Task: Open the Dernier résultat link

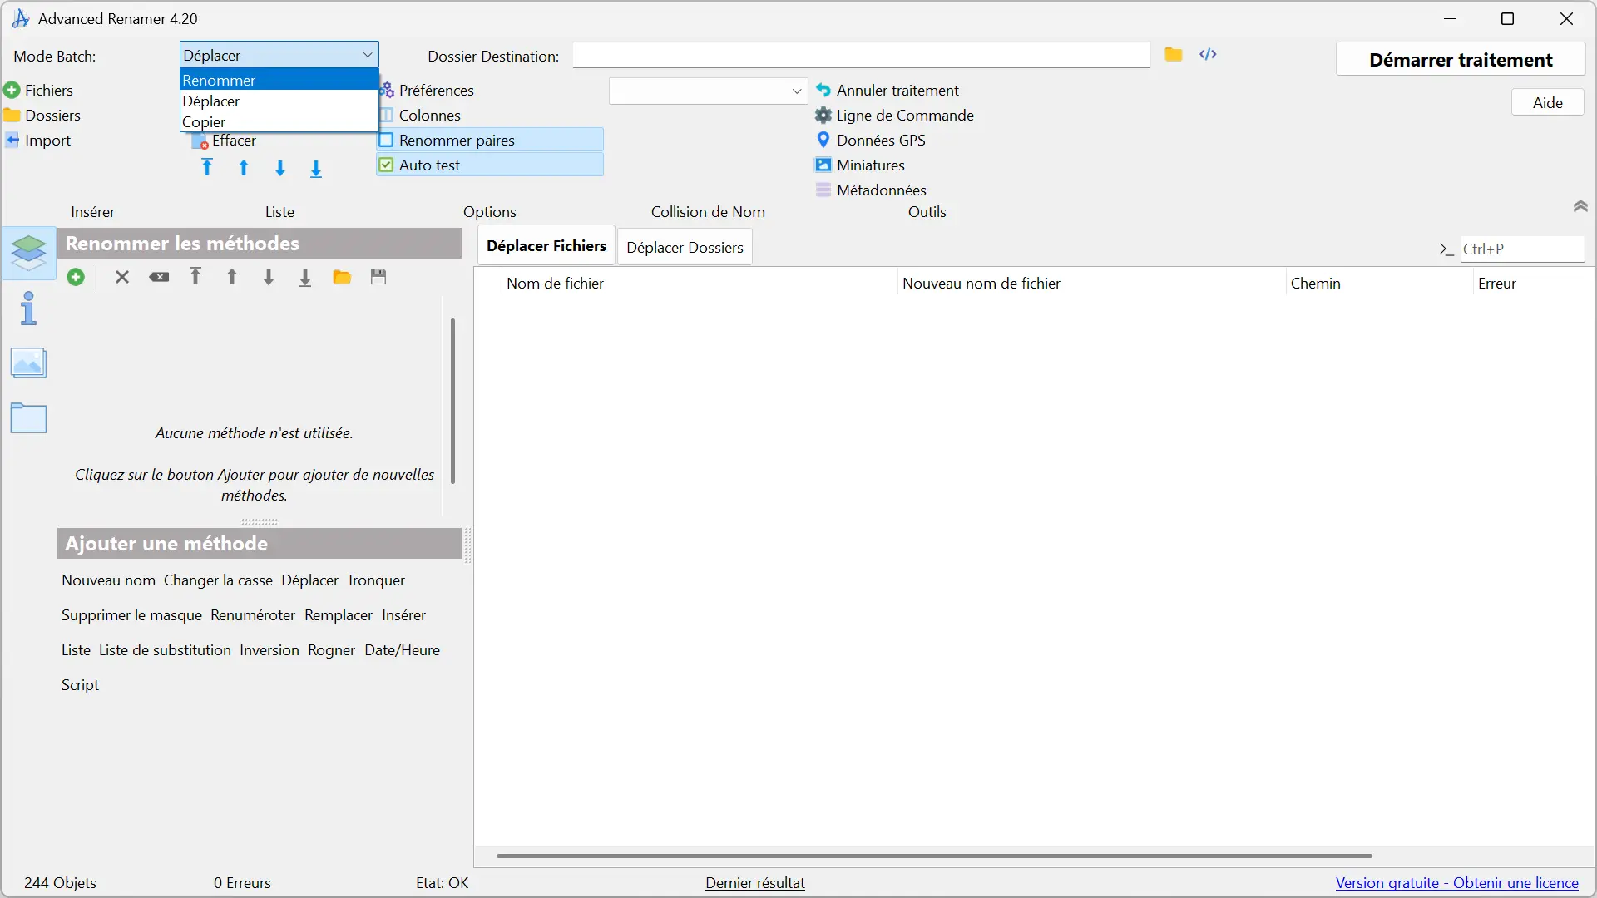Action: [x=755, y=882]
